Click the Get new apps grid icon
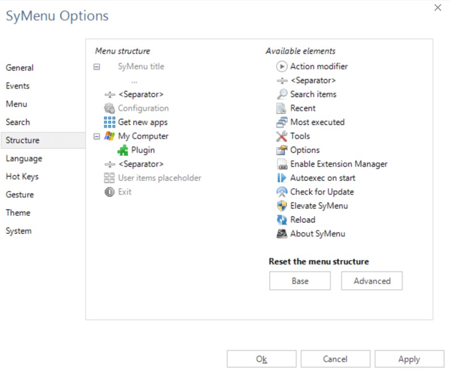The width and height of the screenshot is (450, 374). point(109,122)
